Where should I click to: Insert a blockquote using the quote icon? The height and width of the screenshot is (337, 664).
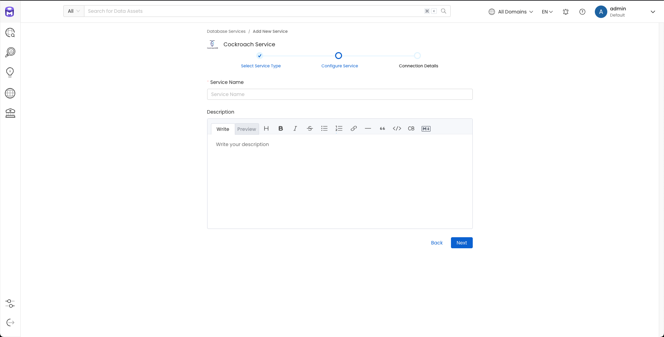(382, 128)
